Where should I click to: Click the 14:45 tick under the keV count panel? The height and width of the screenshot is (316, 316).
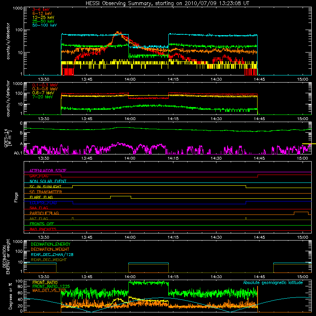pos(259,79)
